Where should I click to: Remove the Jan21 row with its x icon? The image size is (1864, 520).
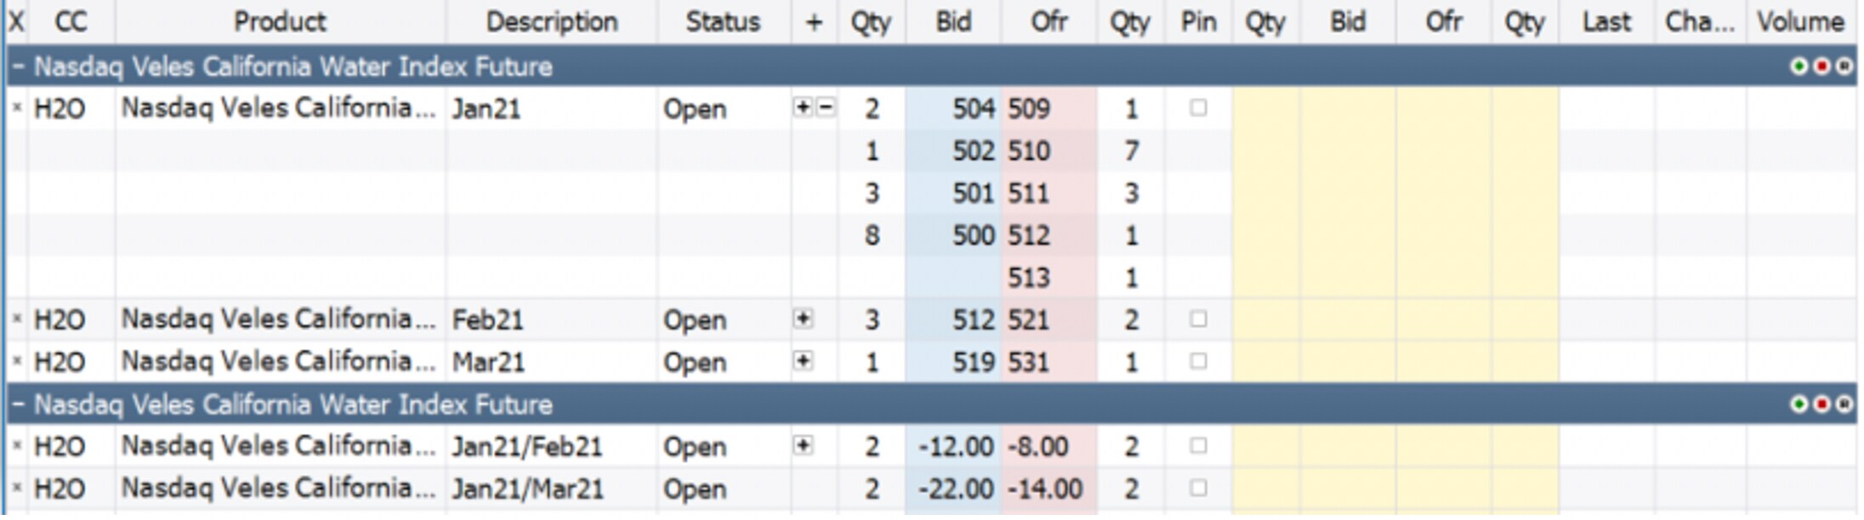coord(16,108)
